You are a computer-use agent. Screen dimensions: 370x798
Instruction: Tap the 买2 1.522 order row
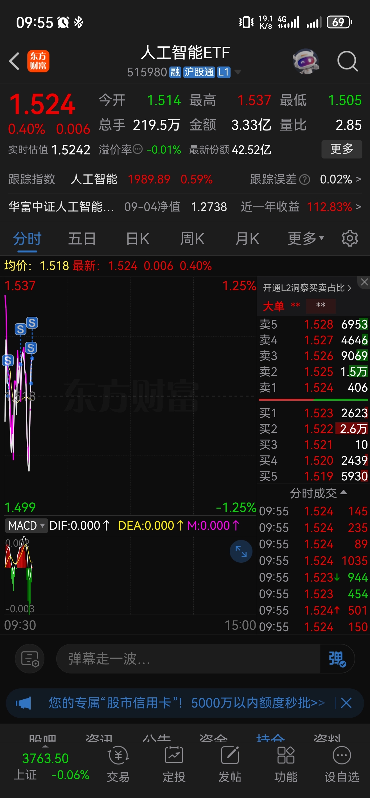[x=313, y=429]
